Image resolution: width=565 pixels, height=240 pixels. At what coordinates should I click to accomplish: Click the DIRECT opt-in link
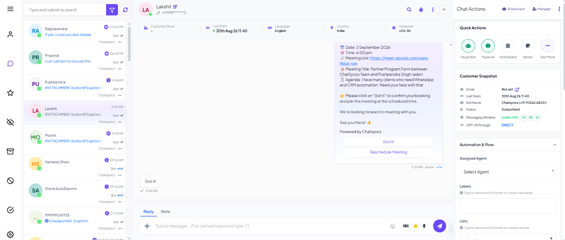(507, 125)
